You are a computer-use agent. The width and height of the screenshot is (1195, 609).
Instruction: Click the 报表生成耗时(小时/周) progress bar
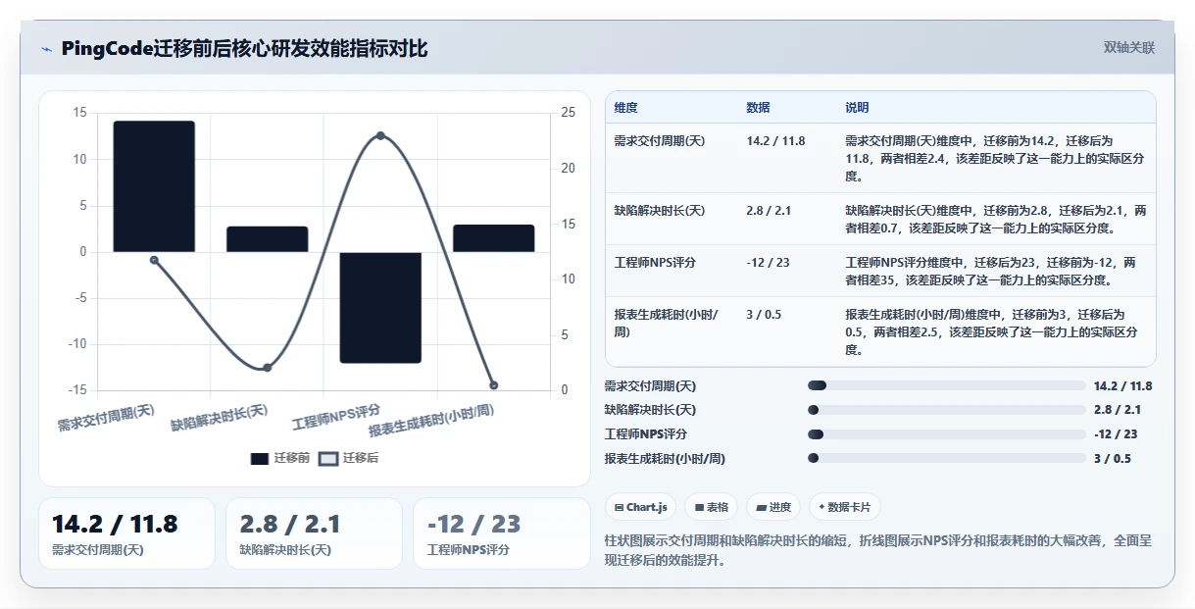pyautogui.click(x=946, y=458)
